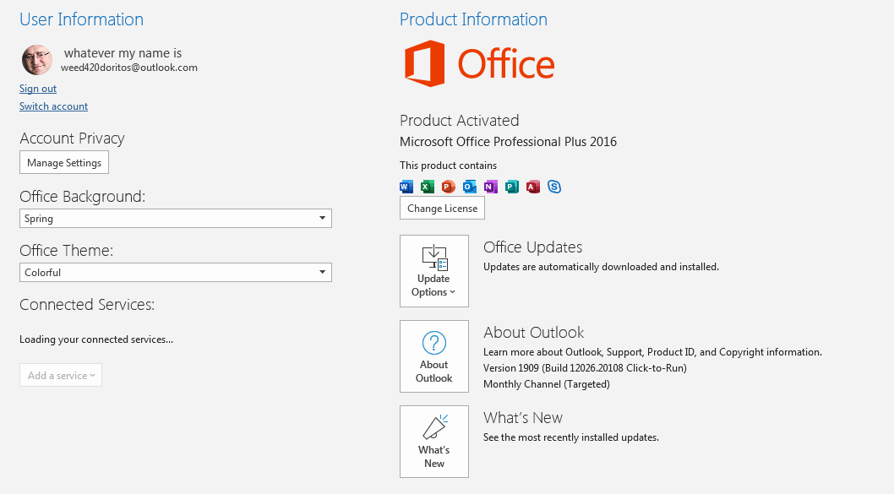The image size is (894, 494).
Task: Click the Word app icon
Action: tap(406, 187)
